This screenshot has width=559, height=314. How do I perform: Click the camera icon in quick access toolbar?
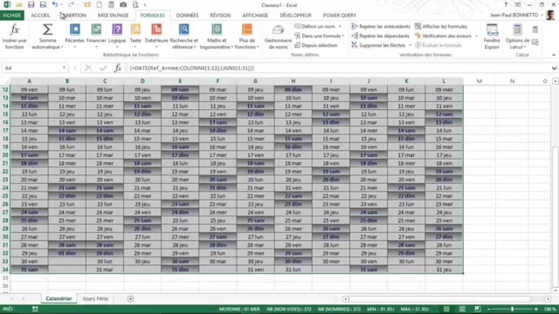[123, 5]
